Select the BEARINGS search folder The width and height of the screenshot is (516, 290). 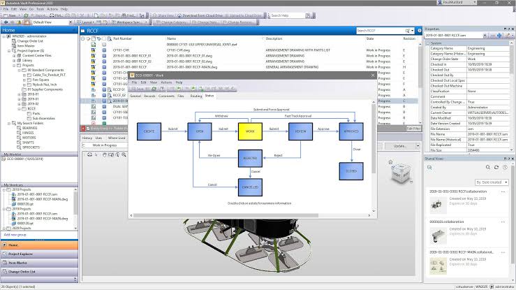(29, 128)
